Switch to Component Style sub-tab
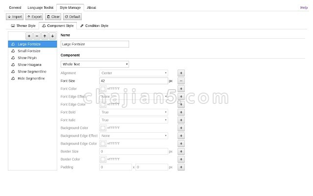 click(x=58, y=26)
